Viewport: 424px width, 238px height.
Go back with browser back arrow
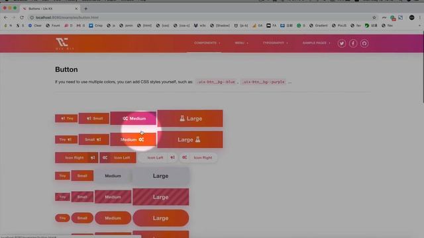6,18
